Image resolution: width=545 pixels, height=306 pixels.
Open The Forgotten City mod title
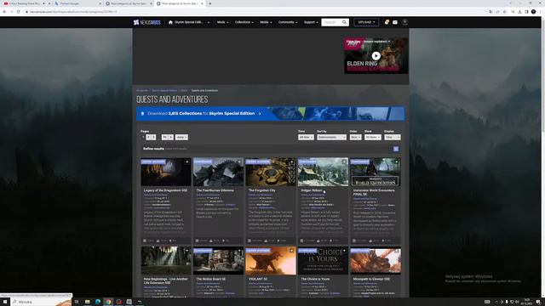[x=261, y=190]
